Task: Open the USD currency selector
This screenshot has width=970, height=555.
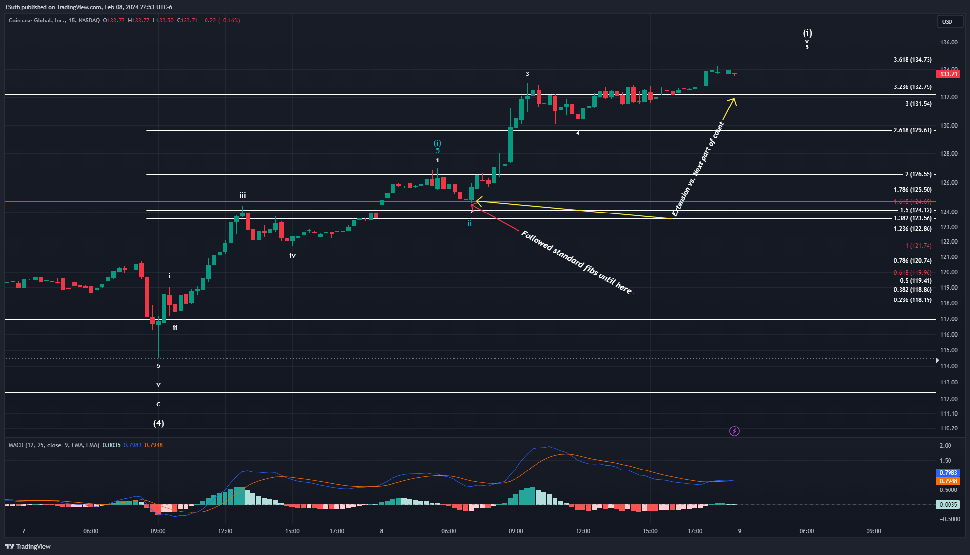Action: pos(949,21)
